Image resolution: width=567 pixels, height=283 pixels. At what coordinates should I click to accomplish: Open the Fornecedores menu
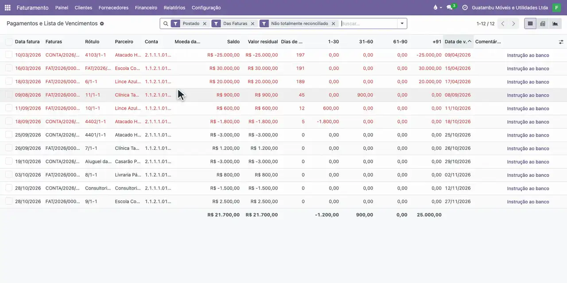pos(113,8)
